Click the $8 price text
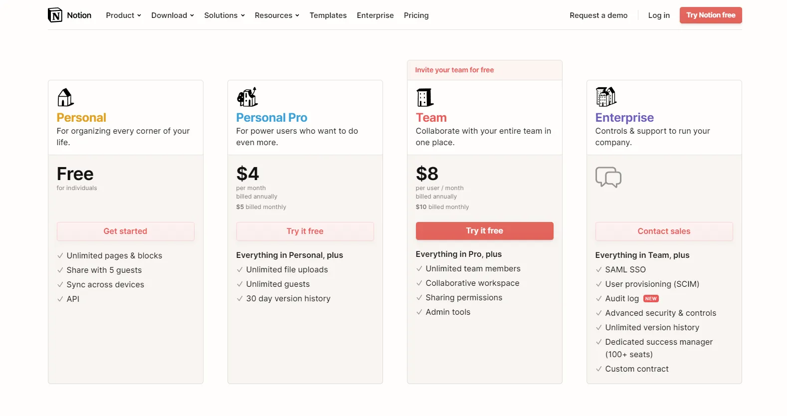The width and height of the screenshot is (787, 416). (x=427, y=174)
